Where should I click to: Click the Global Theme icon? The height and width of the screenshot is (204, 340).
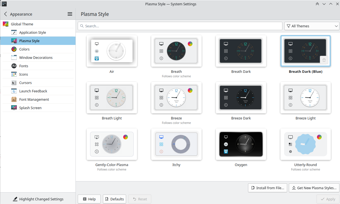[x=6, y=24]
